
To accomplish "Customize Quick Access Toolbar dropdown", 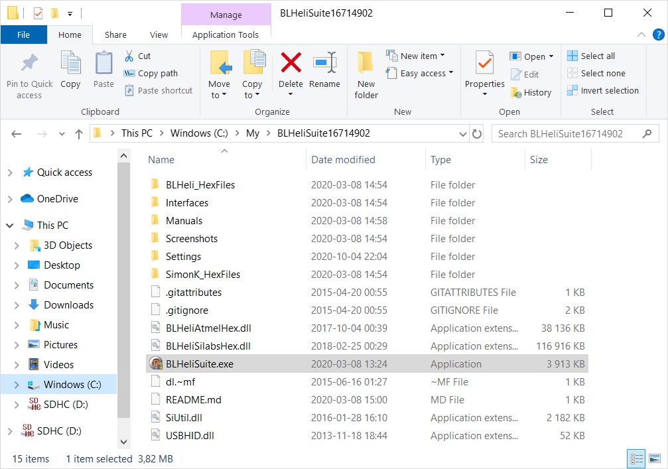I will [x=70, y=14].
